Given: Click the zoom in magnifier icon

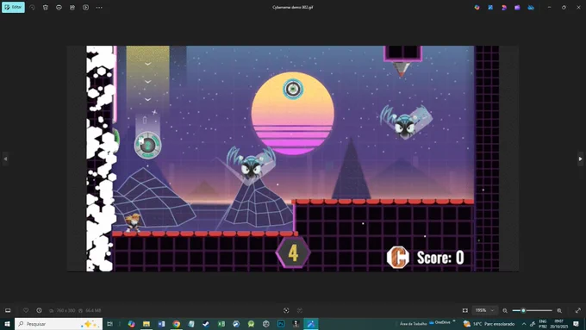Looking at the screenshot, I should 559,310.
